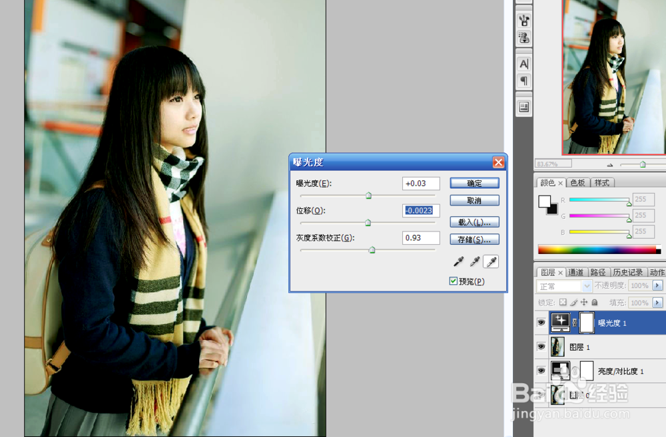Hide the 图层 1 layer
The height and width of the screenshot is (437, 666).
[541, 347]
